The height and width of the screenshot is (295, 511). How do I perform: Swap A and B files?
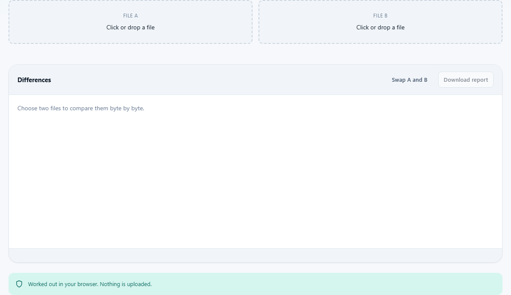(410, 80)
